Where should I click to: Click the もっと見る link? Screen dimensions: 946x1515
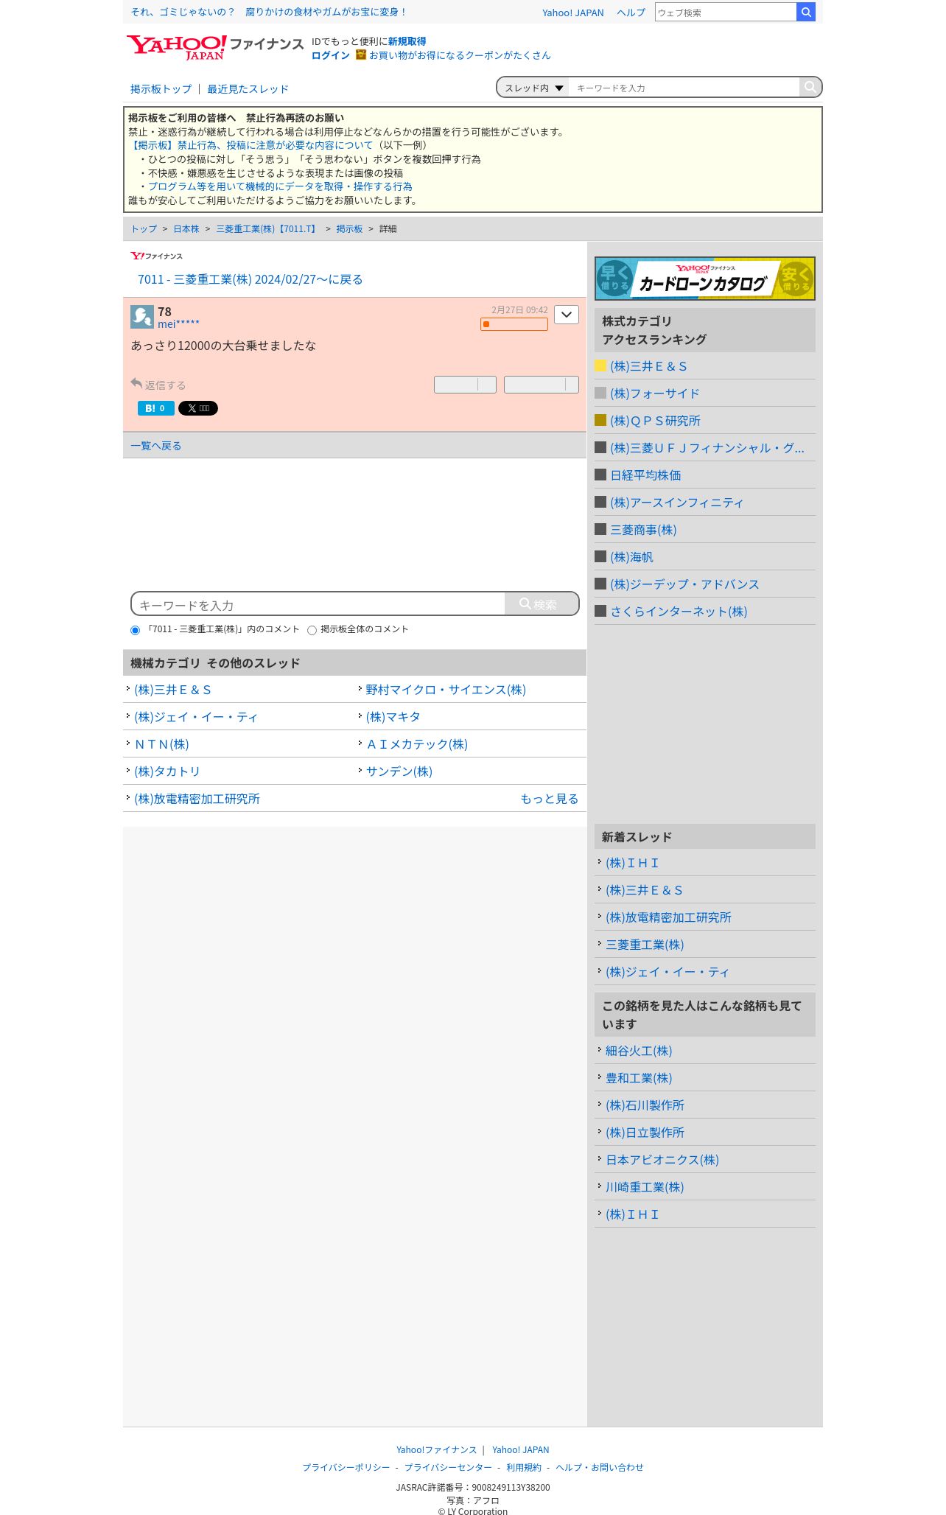coord(549,799)
